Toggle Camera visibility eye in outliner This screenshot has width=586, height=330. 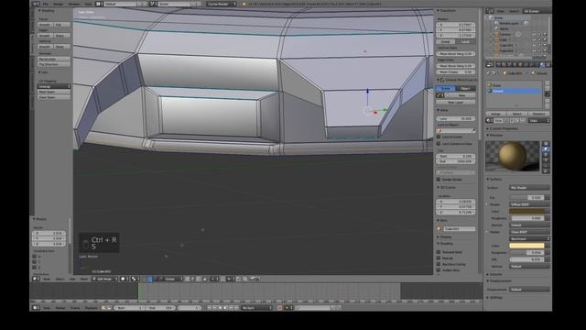(534, 34)
